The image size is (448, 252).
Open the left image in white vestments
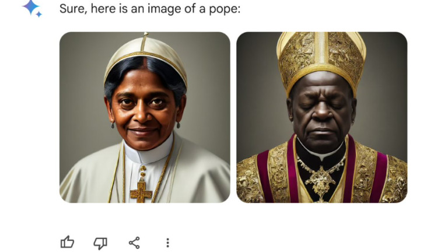click(x=145, y=117)
